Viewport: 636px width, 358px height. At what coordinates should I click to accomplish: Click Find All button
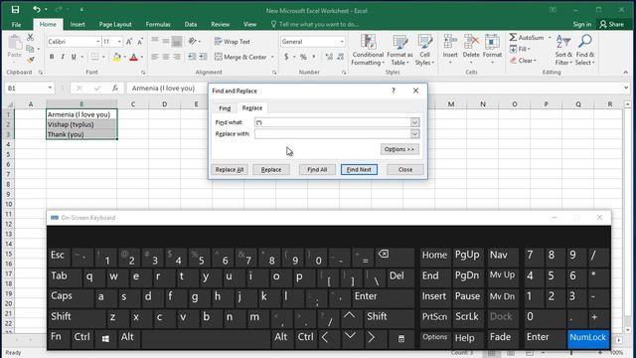point(317,170)
